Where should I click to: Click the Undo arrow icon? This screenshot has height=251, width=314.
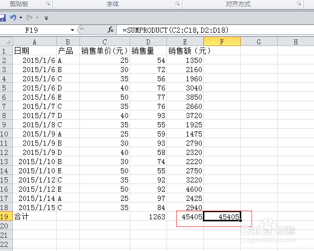pyautogui.click(x=13, y=18)
